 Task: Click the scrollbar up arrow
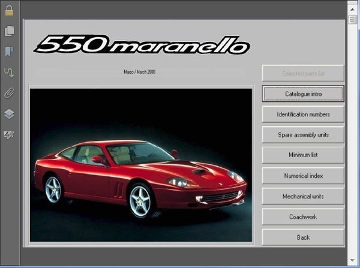click(x=352, y=10)
